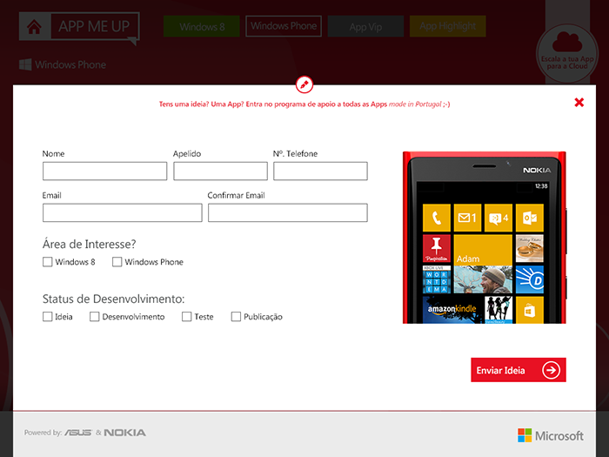The image size is (609, 457).
Task: Click the pencil icon above the form
Action: tap(304, 84)
